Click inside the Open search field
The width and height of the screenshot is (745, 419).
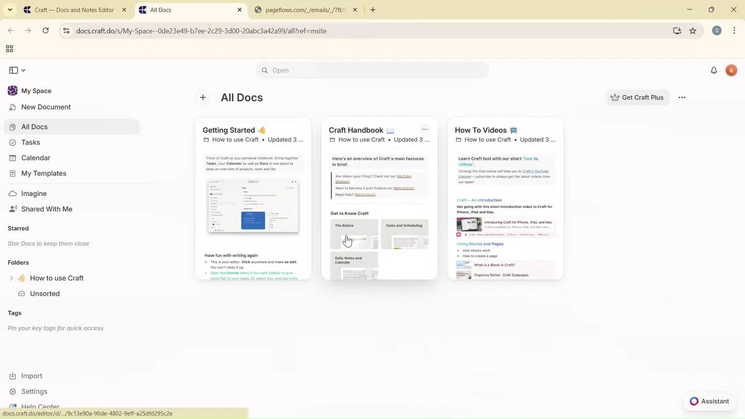[372, 70]
